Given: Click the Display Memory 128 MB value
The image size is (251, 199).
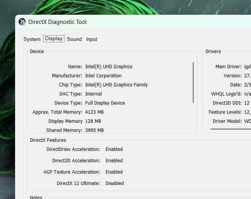Looking at the screenshot, I should (93, 121).
